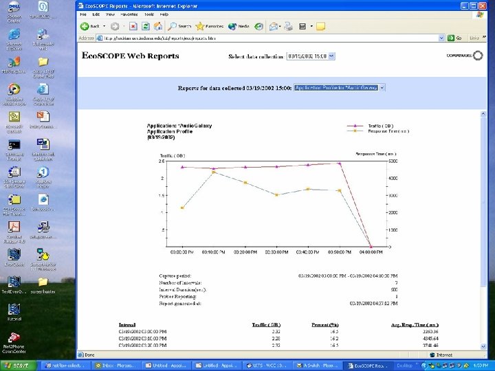Switch to UITS - WCC taskbar item
This screenshot has height=371, width=495.
pyautogui.click(x=267, y=366)
